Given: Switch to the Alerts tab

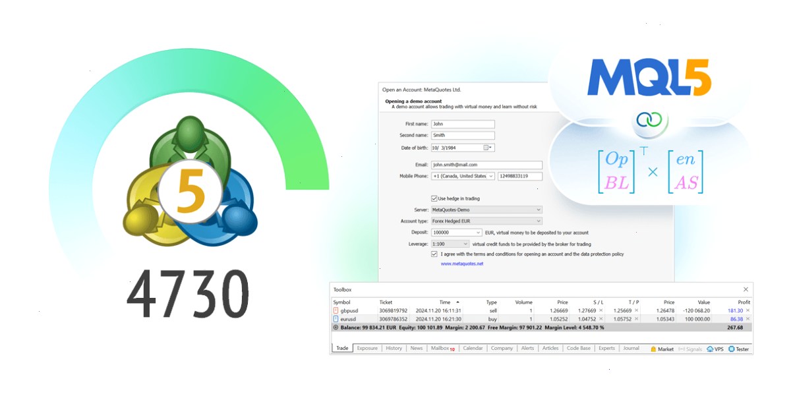Looking at the screenshot, I should coord(527,349).
